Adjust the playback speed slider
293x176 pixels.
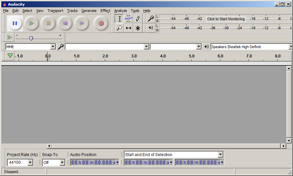tap(31, 38)
